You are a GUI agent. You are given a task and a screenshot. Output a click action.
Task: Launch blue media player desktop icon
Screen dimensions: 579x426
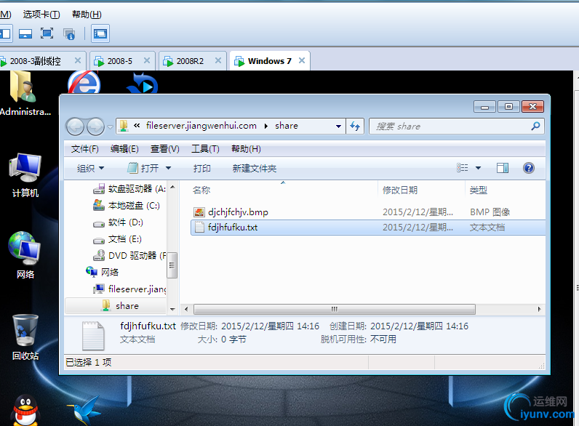143,83
